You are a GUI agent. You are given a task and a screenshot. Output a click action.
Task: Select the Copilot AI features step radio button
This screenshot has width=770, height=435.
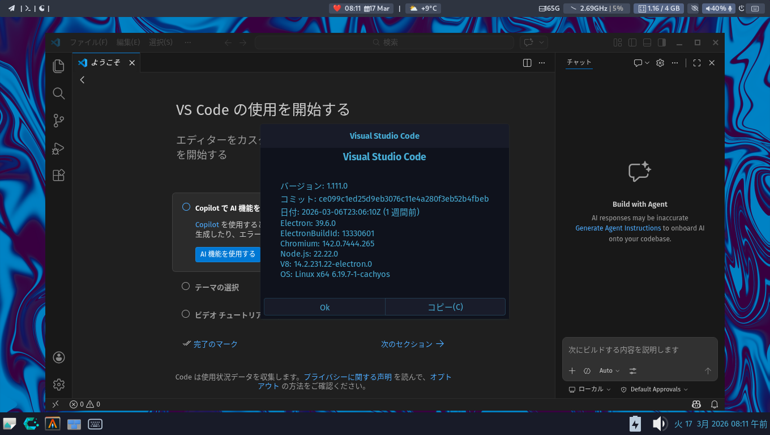coord(186,207)
